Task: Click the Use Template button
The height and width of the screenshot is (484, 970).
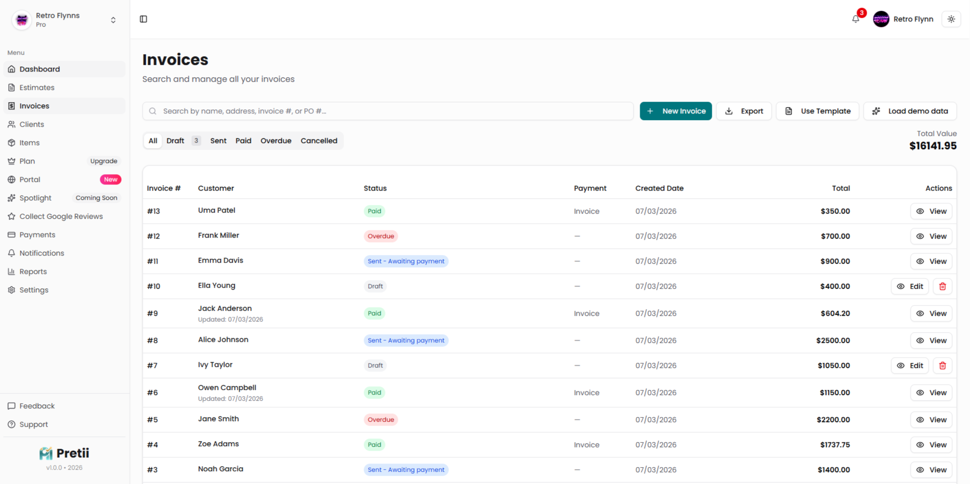Action: [818, 111]
